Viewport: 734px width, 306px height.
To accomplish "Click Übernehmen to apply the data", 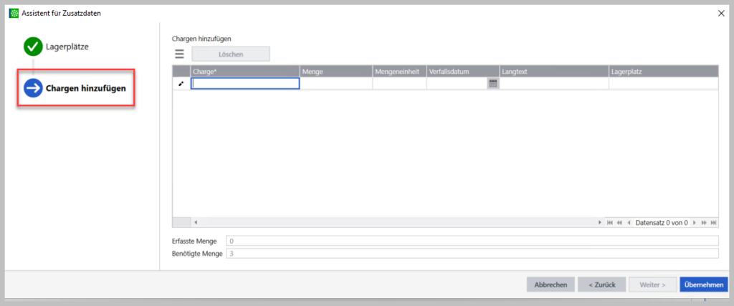I will 703,285.
